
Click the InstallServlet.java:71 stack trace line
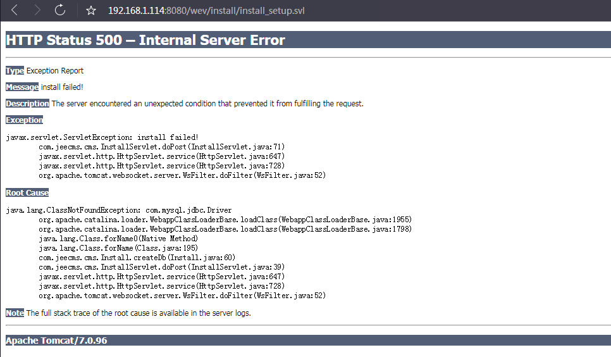coord(162,147)
